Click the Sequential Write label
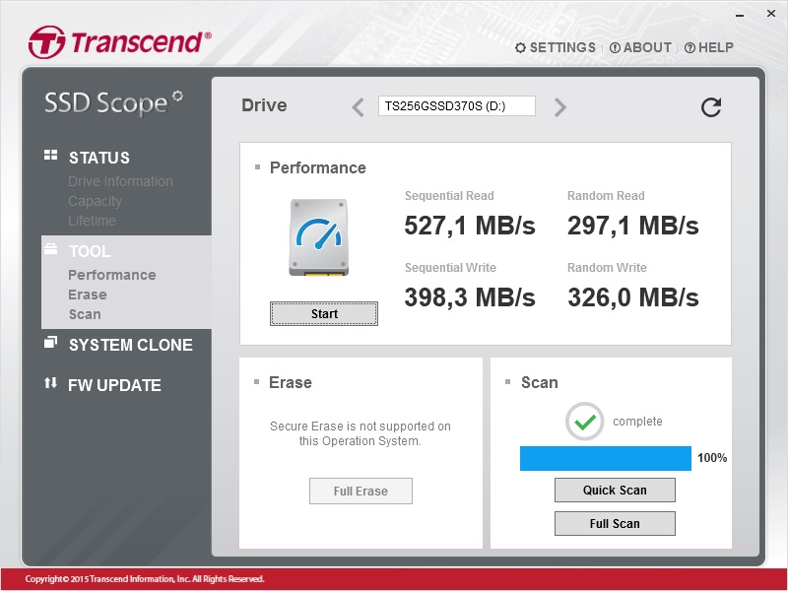Screen dimensions: 788x591 [x=450, y=268]
